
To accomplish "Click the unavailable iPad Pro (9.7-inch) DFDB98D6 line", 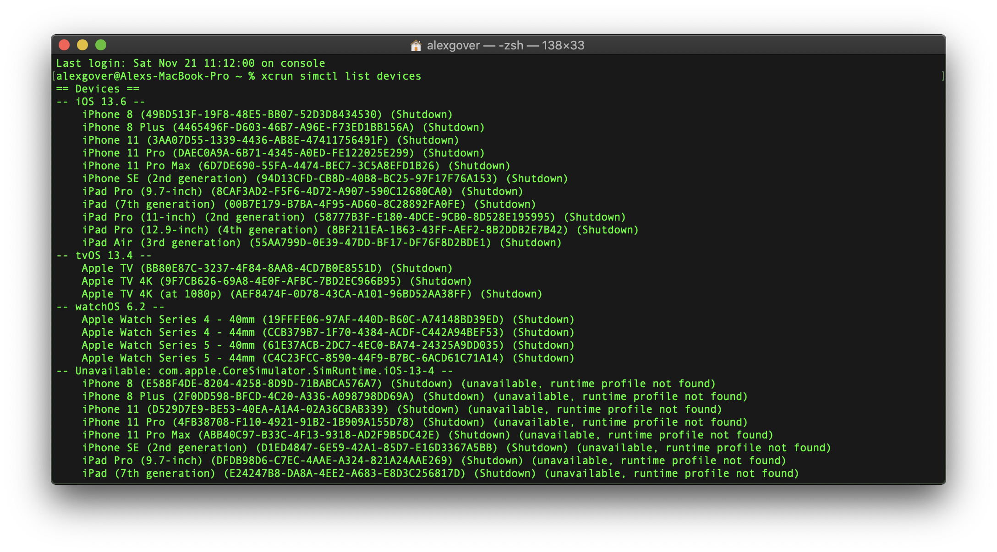I will pos(434,460).
